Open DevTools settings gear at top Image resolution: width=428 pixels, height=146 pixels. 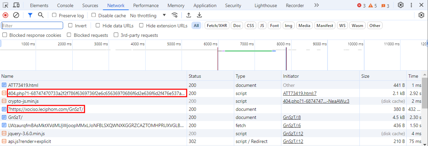coord(401,5)
